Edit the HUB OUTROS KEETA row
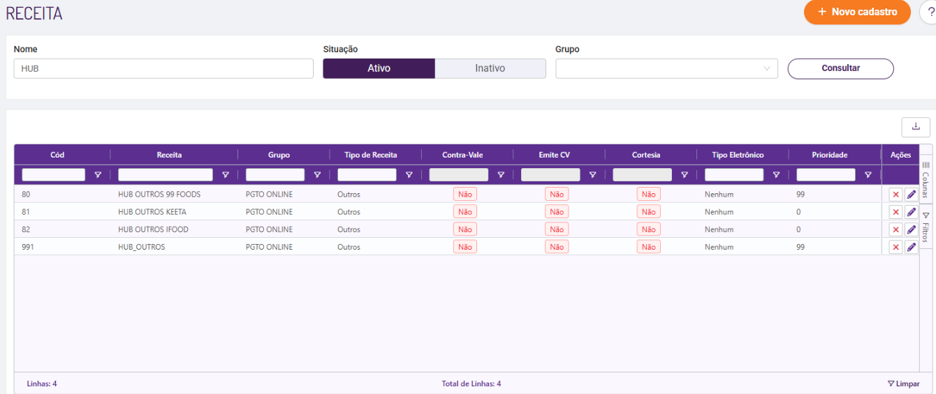Viewport: 936px width, 394px height. click(x=911, y=212)
